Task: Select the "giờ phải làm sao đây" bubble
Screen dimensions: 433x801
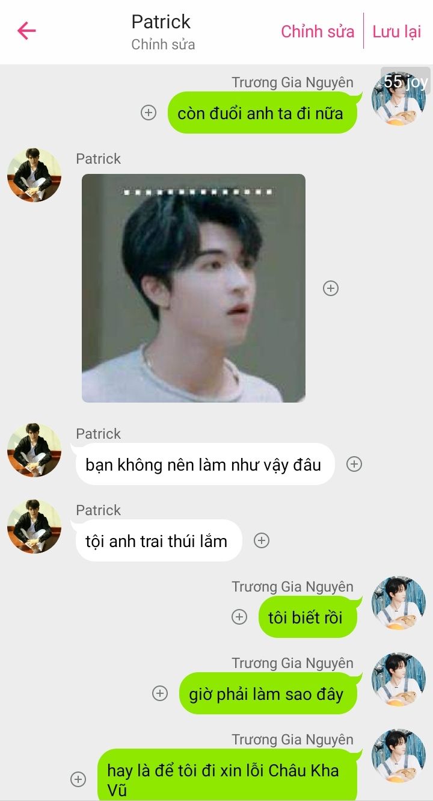Action: coord(268,693)
